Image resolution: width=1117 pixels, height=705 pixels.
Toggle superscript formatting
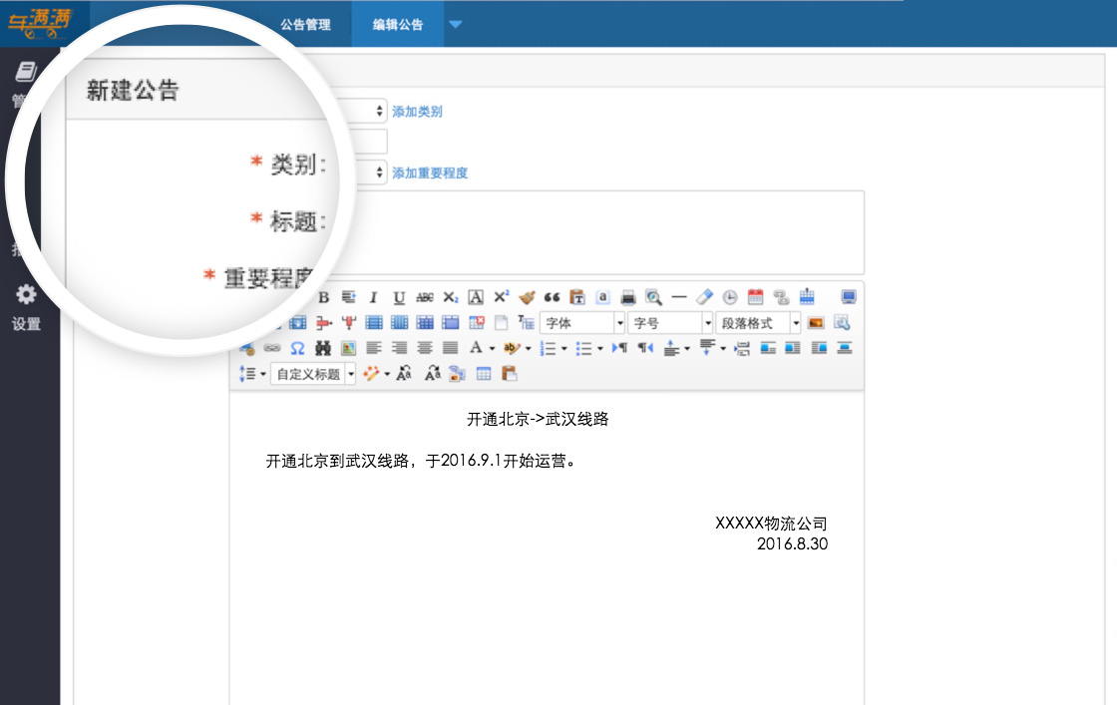pyautogui.click(x=501, y=297)
